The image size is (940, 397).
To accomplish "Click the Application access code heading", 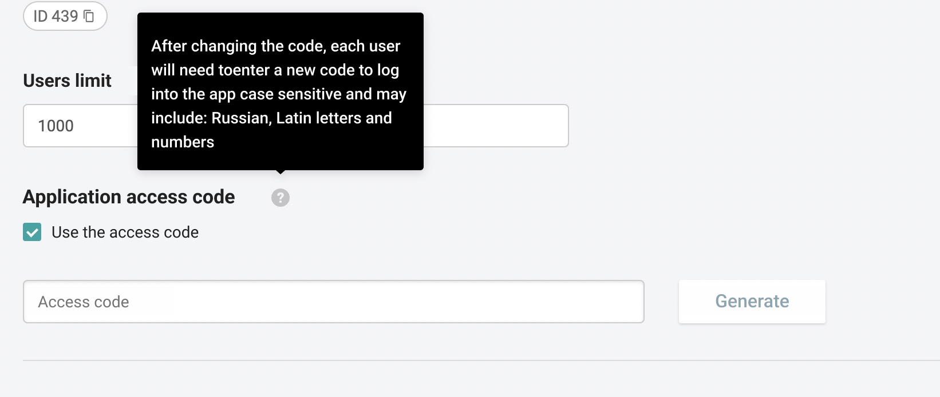I will point(128,197).
